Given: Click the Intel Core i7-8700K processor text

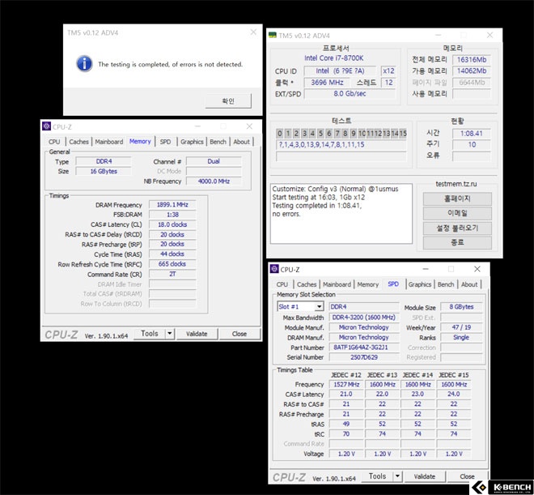Looking at the screenshot, I should click(x=333, y=58).
